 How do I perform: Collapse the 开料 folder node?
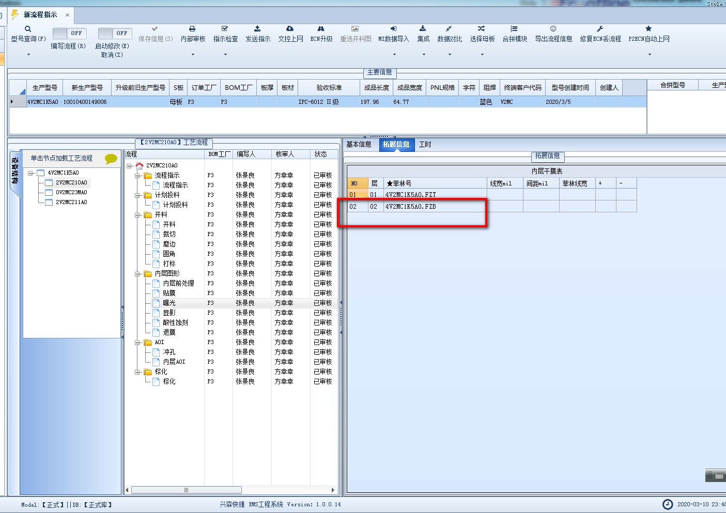click(x=138, y=215)
